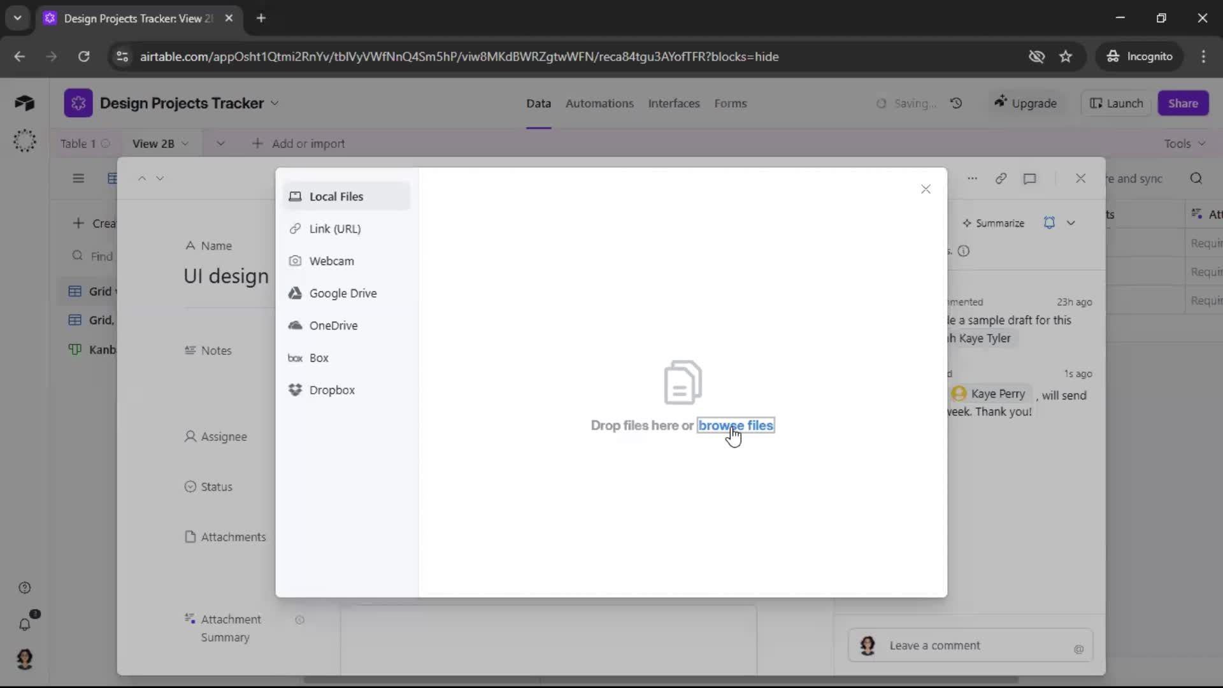
Task: Click the Upgrade button
Action: coord(1026,103)
